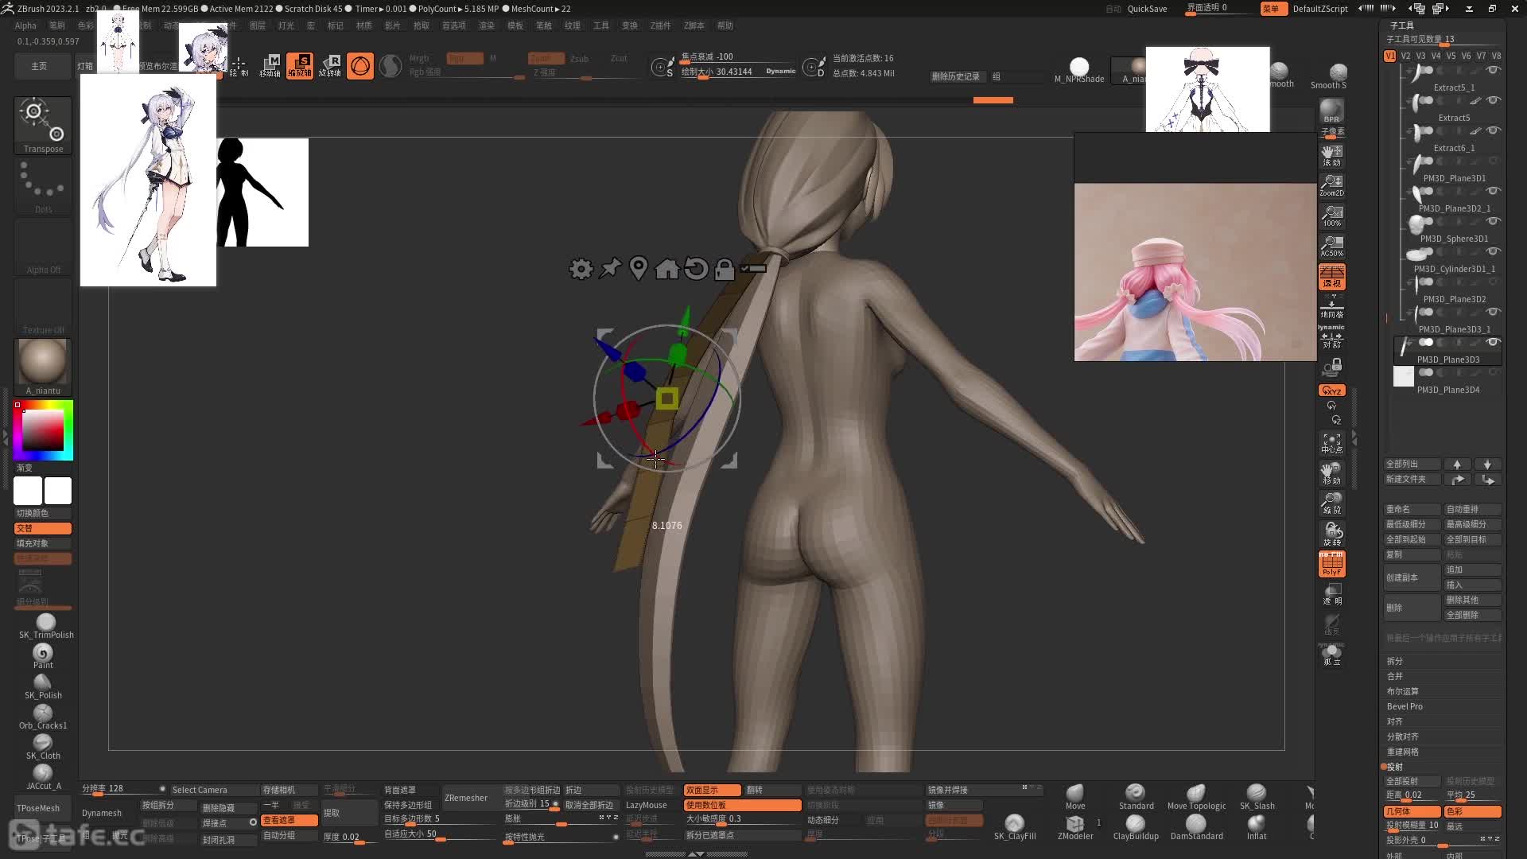
Task: Adjust the 厚度 thickness 0.02 slider
Action: coord(349,837)
